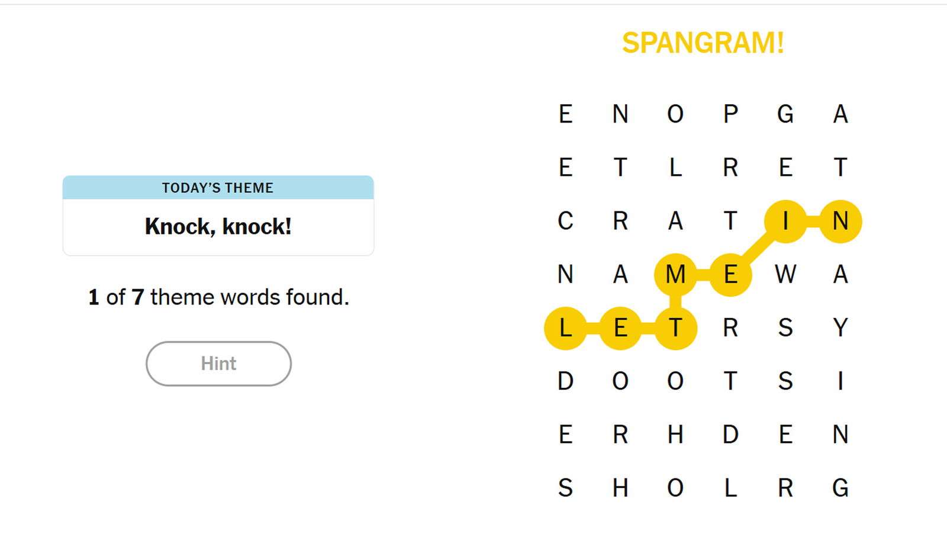The height and width of the screenshot is (533, 947).
Task: Click the highlighted E beside the M tile
Action: point(730,275)
